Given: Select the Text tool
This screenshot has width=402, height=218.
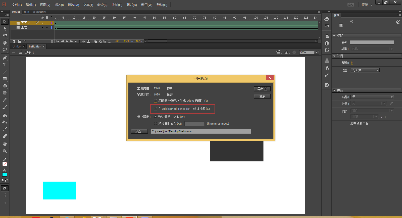Looking at the screenshot, I should [5, 65].
